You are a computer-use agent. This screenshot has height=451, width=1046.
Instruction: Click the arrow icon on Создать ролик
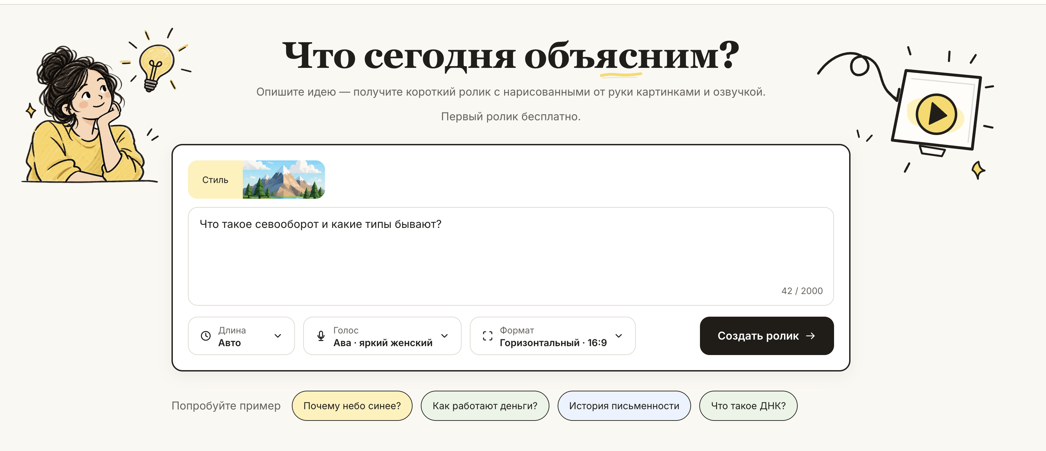tap(810, 336)
